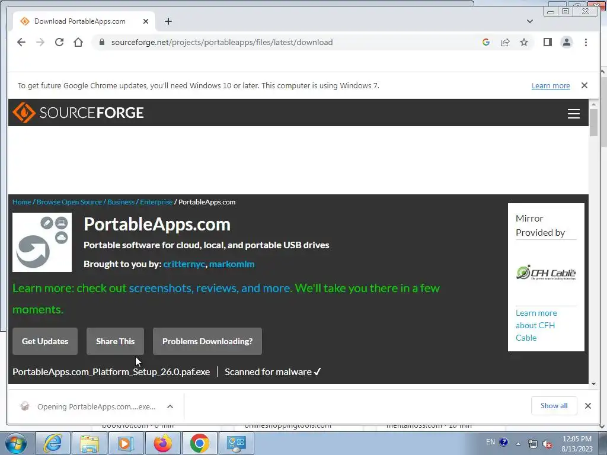The image size is (607, 455).
Task: Open the Business breadcrumb
Action: [121, 202]
